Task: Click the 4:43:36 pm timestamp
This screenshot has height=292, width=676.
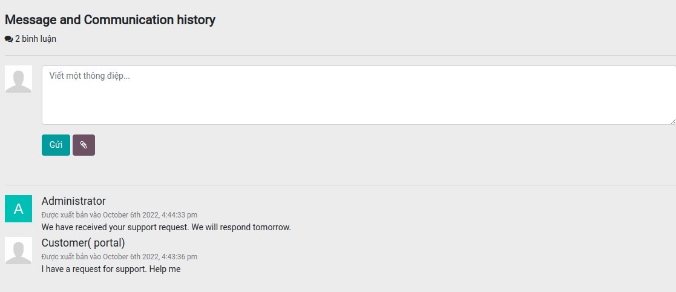Action: 179,257
